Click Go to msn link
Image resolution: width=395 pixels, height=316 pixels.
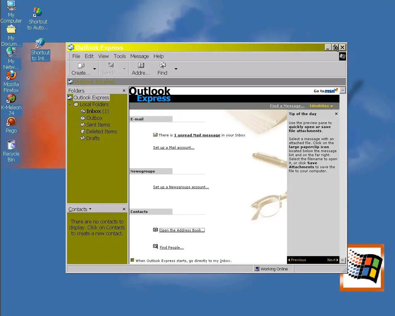[326, 91]
